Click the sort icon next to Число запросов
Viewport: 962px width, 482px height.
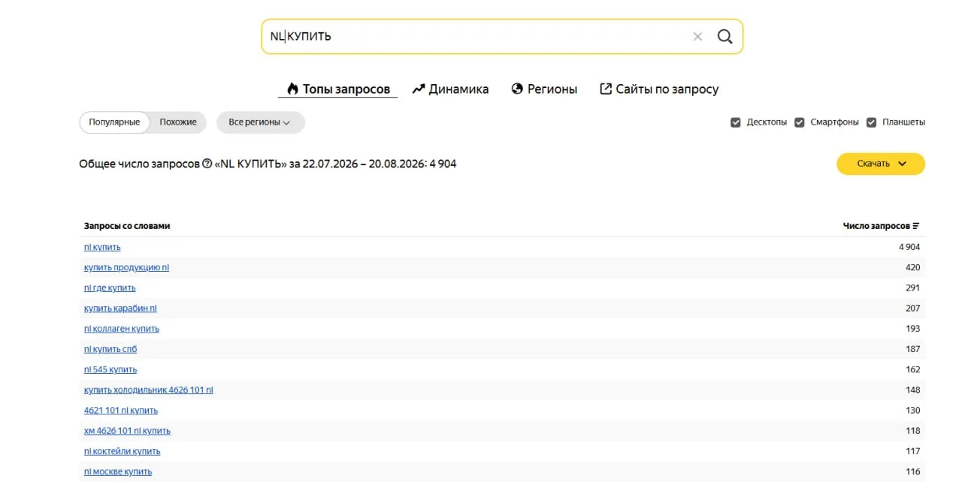click(x=916, y=226)
